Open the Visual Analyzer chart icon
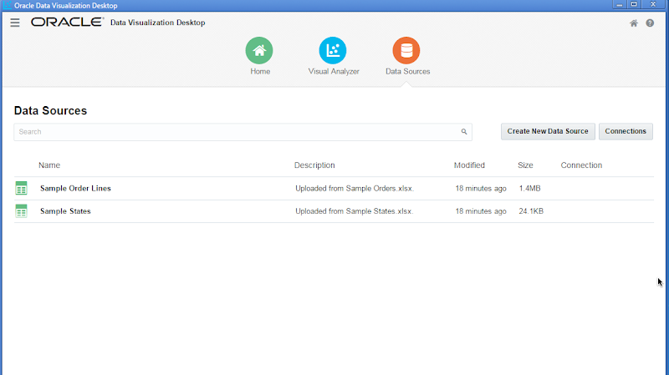Screen dimensions: 669x375 pos(333,50)
